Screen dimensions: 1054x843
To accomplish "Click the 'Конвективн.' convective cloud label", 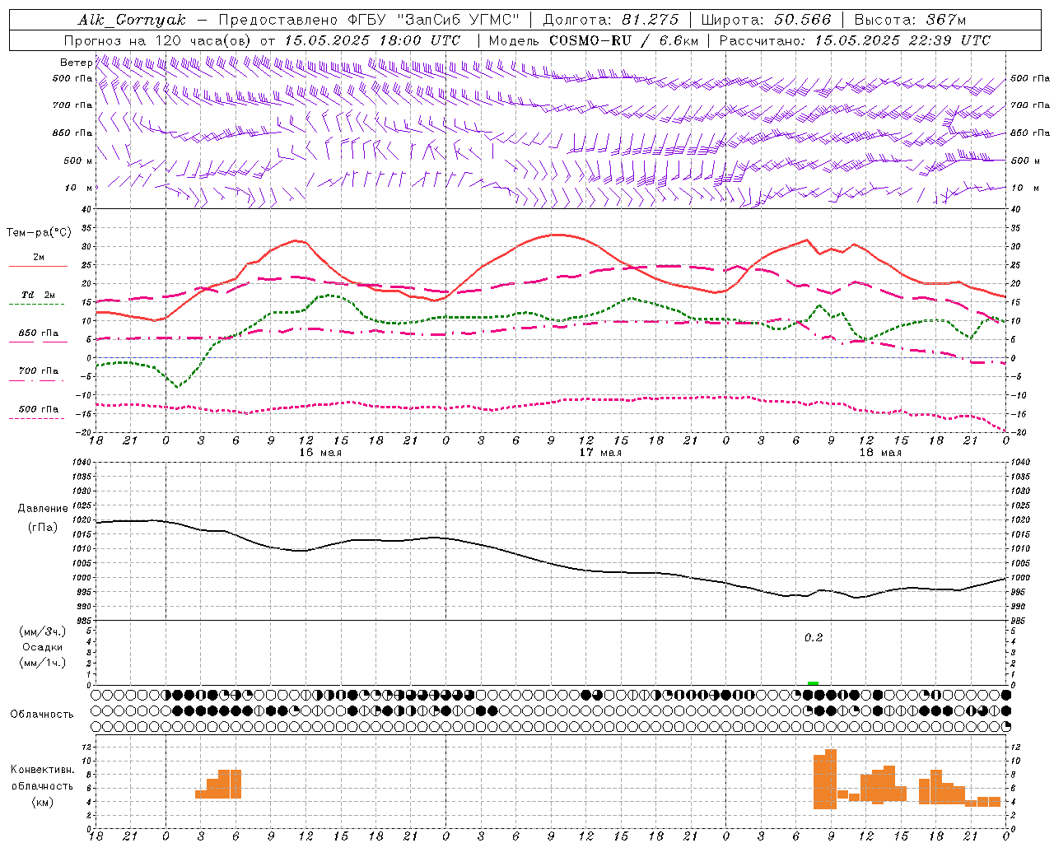I will pos(43,769).
